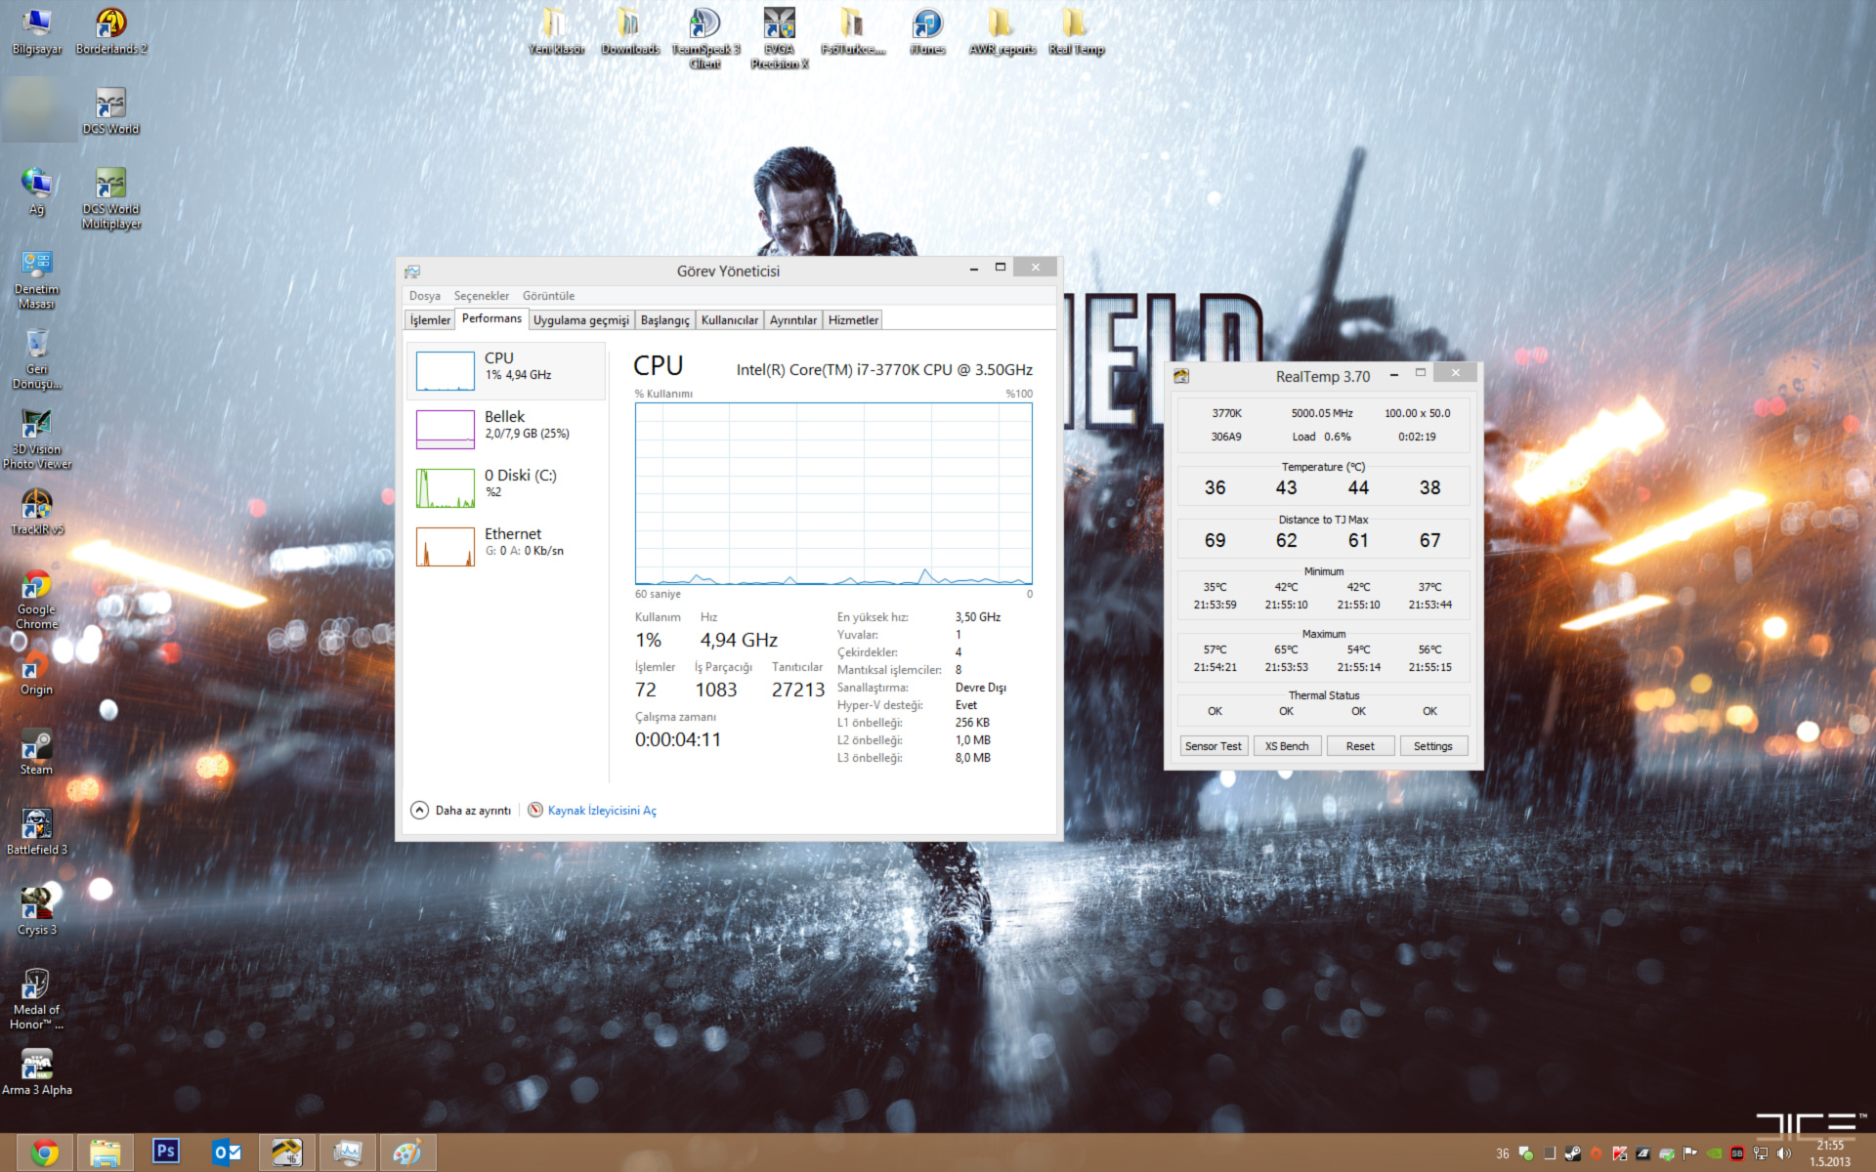Image resolution: width=1876 pixels, height=1172 pixels.
Task: Open the Ağ network icon
Action: pos(36,190)
